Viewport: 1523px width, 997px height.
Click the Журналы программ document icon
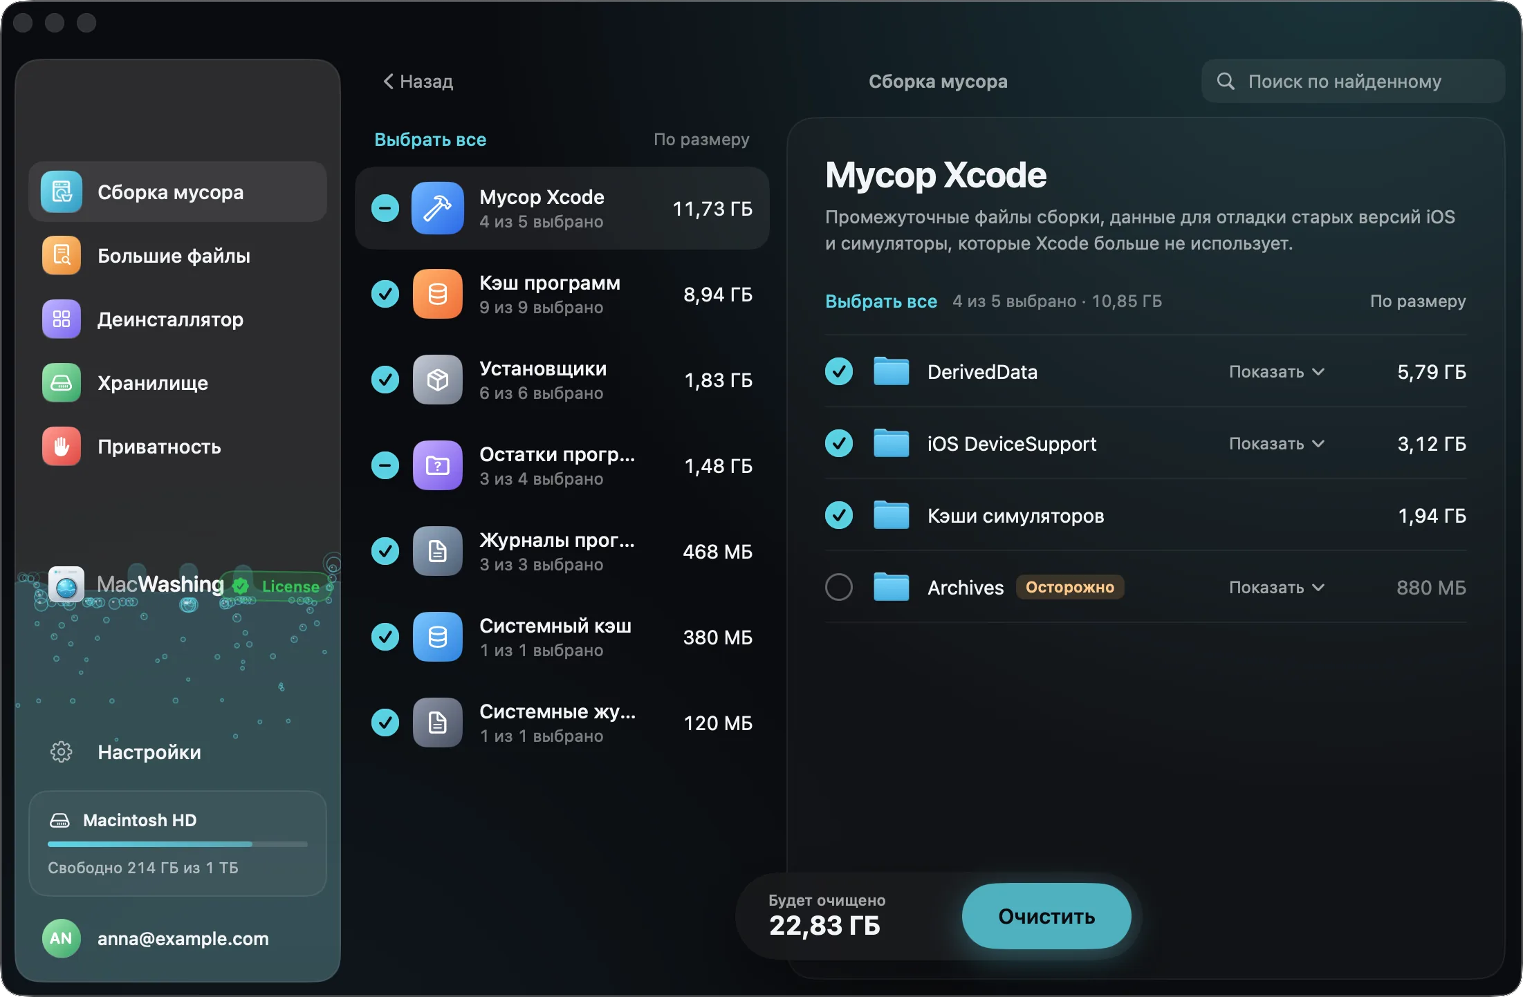[x=437, y=551]
